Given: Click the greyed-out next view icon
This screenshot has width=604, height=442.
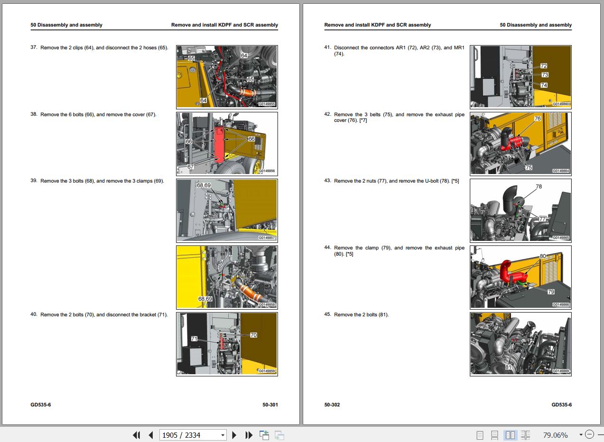Looking at the screenshot, I should 279,435.
